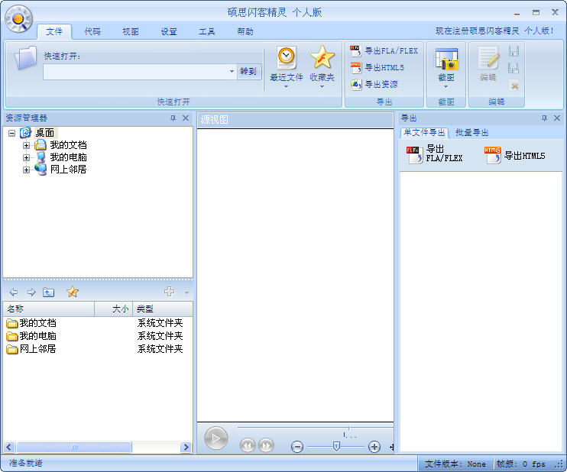The image size is (567, 472).
Task: Open the quick open combo box dropdown arrow
Action: pyautogui.click(x=232, y=71)
